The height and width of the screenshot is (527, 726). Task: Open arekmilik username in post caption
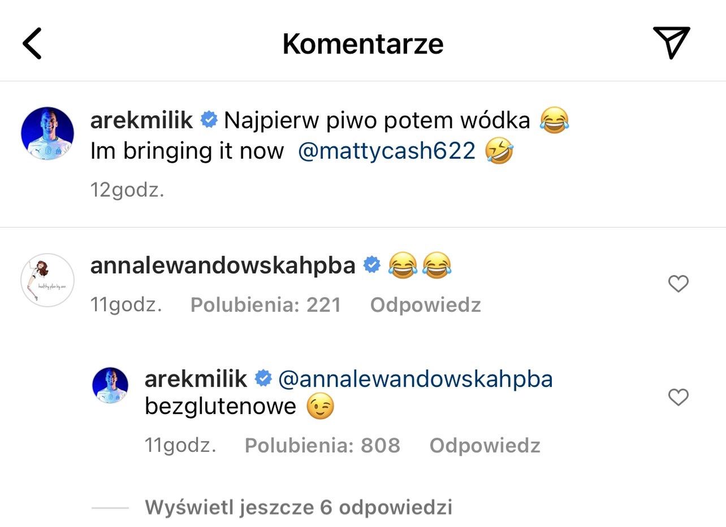pos(141,120)
